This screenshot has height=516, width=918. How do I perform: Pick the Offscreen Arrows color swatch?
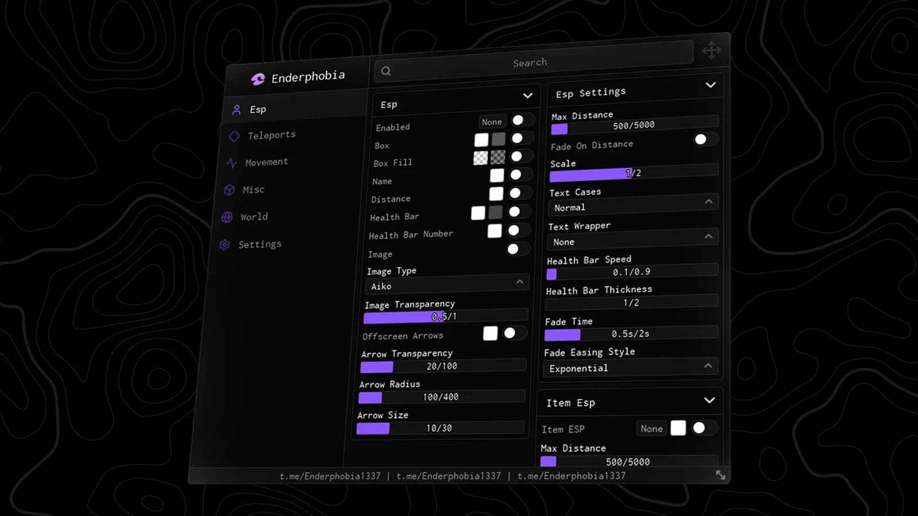(x=491, y=333)
